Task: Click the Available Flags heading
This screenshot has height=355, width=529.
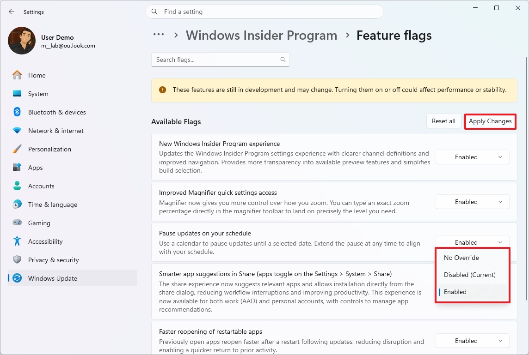Action: pyautogui.click(x=176, y=121)
